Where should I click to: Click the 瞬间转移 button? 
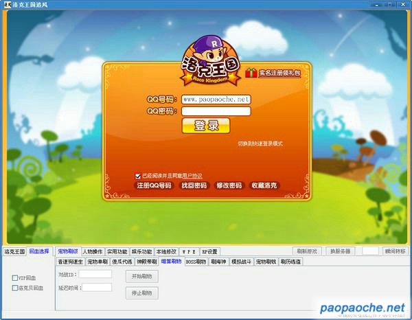(396, 251)
